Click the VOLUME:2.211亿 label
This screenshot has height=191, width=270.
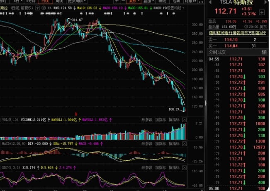tap(34, 120)
